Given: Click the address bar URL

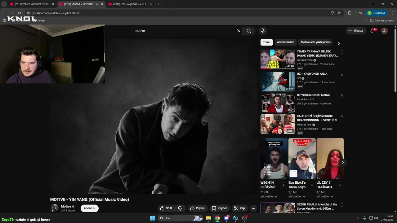Looking at the screenshot, I should point(56,13).
